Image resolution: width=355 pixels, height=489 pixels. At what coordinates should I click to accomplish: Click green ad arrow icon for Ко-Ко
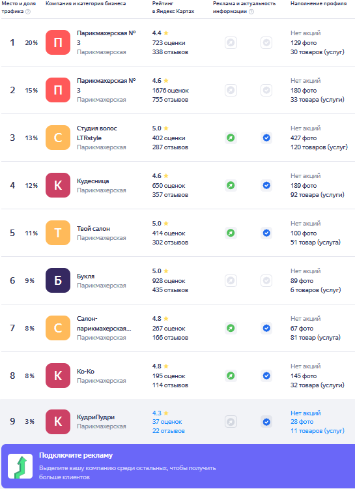click(231, 376)
